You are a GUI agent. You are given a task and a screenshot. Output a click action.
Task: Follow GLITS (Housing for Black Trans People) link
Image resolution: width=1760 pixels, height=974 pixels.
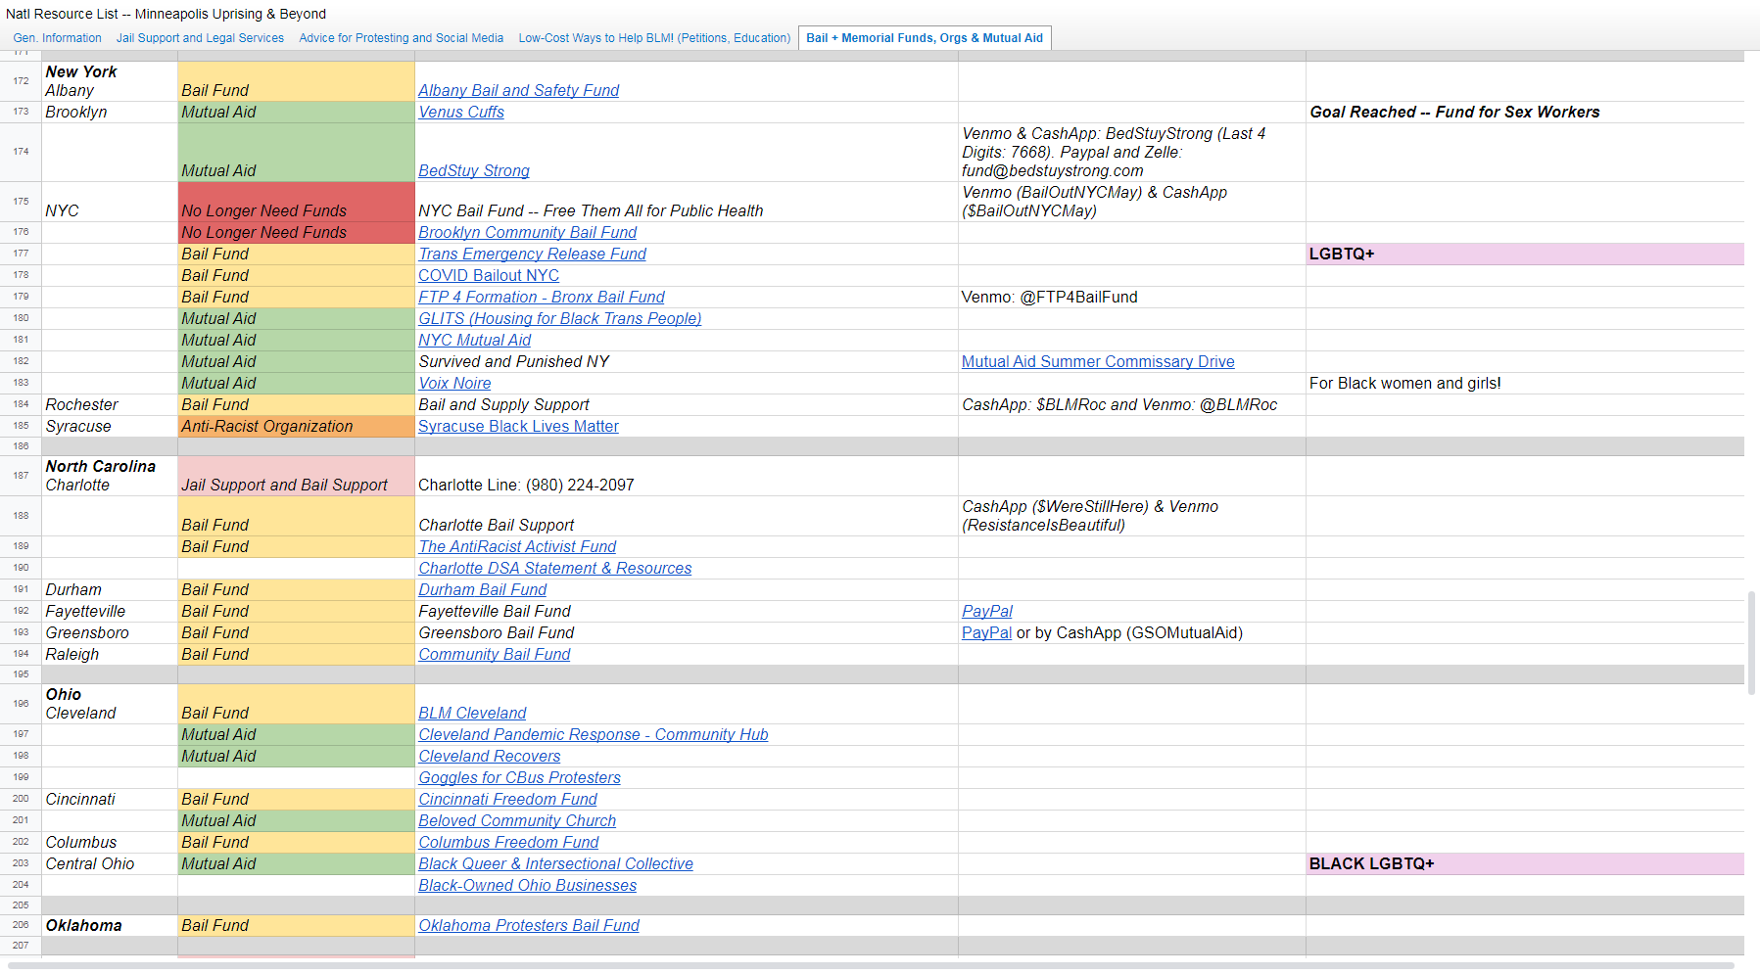[x=560, y=319]
